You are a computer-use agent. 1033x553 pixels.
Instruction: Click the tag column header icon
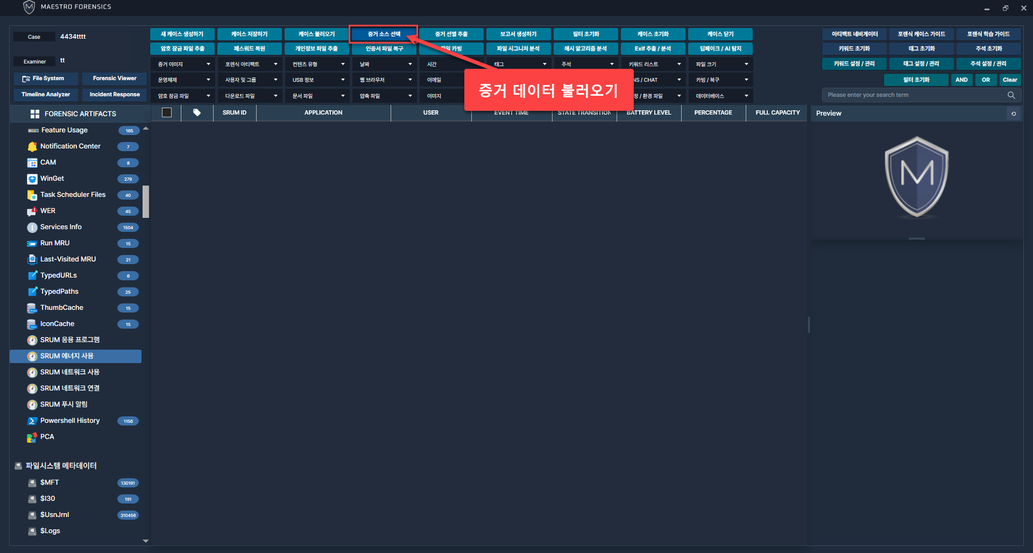(x=197, y=113)
